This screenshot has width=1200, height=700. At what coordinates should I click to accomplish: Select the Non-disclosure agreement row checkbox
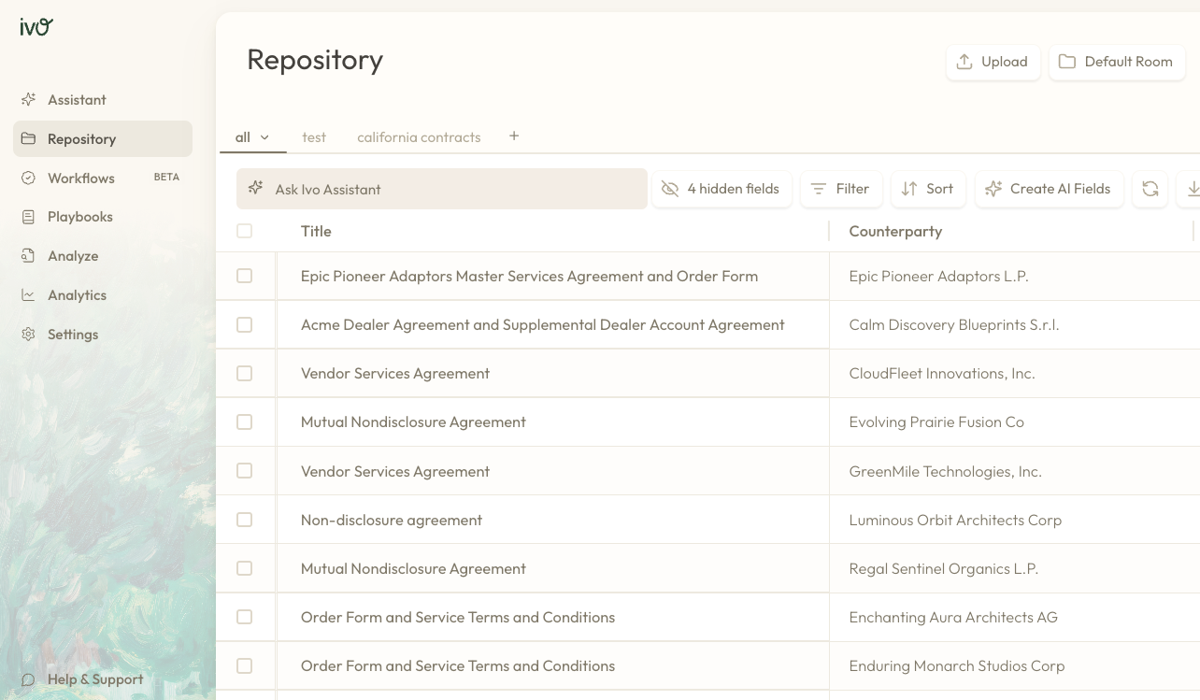click(244, 520)
